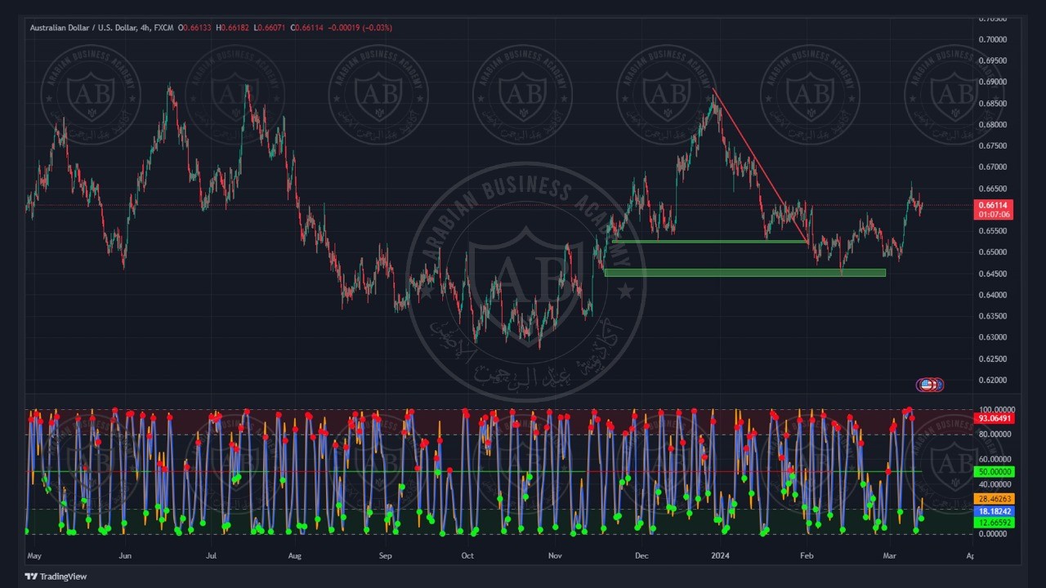Click the 80.00000 indicator scale label
This screenshot has width=1046, height=588.
point(995,434)
